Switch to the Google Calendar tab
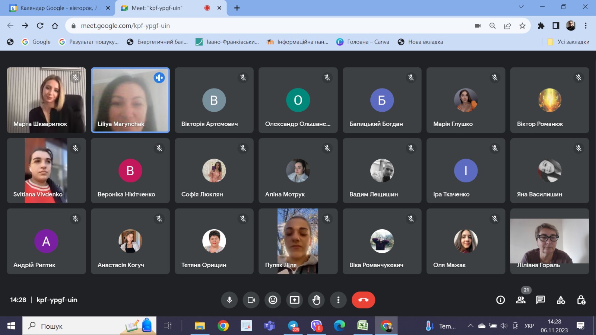Image resolution: width=596 pixels, height=335 pixels. [x=58, y=8]
